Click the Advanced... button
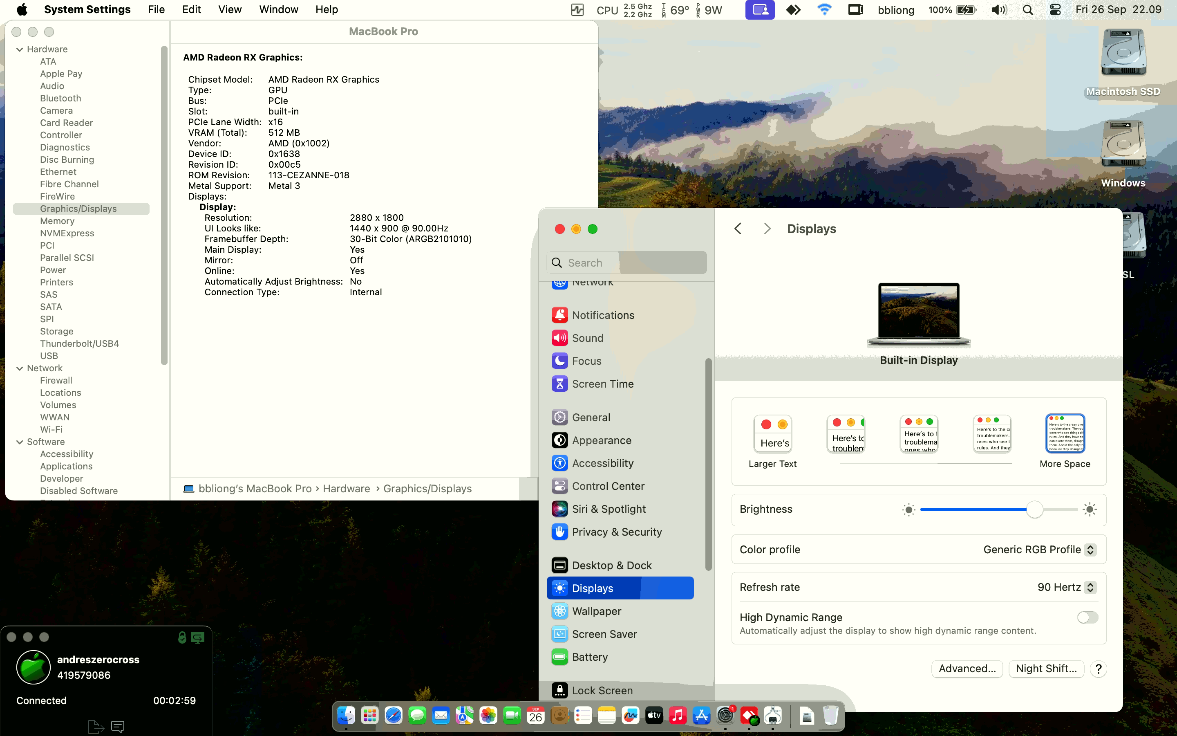The image size is (1177, 736). [x=967, y=669]
